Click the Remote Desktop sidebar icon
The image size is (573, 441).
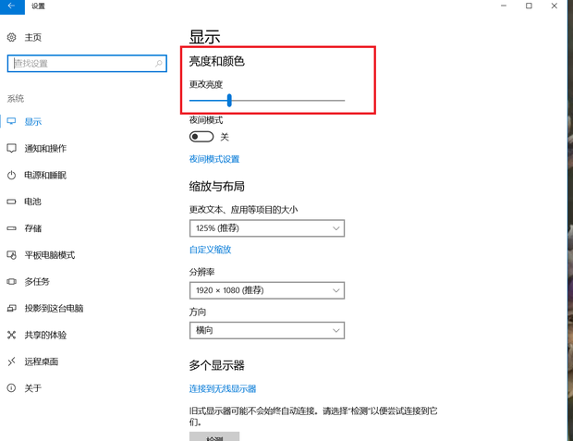12,361
